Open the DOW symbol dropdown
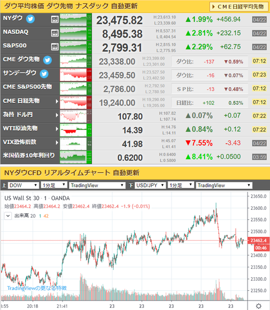Image resolution: width=270 pixels, height=310 pixels. pos(23,185)
